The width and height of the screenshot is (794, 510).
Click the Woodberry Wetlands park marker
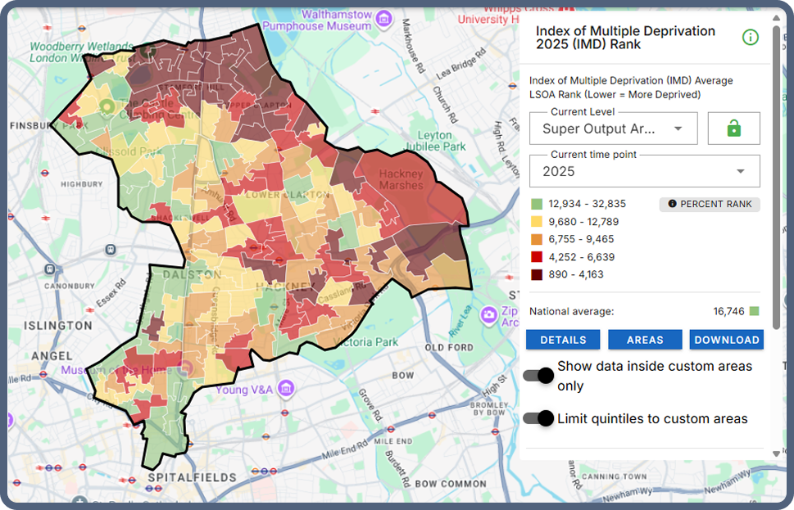[x=147, y=49]
